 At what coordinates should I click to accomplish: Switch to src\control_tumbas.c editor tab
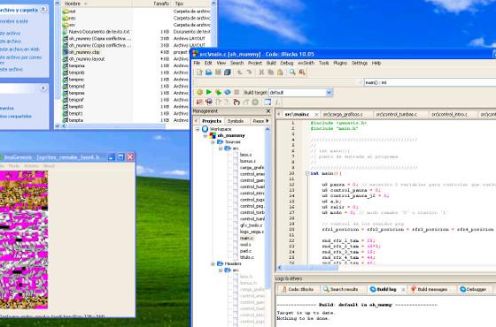397,114
